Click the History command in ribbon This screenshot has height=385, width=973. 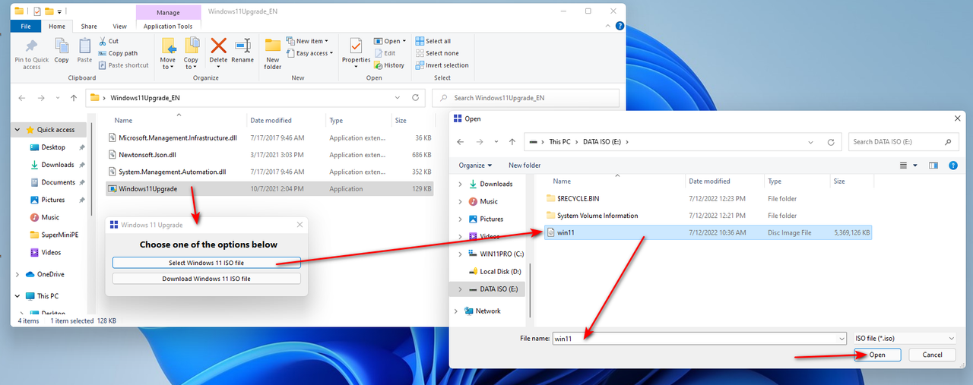[389, 65]
